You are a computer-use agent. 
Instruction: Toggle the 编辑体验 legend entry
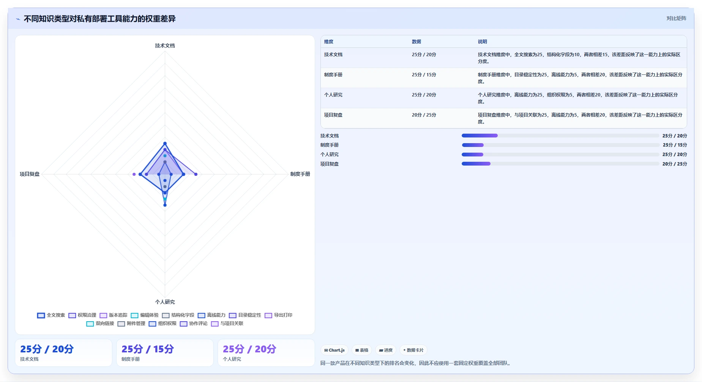tap(144, 315)
